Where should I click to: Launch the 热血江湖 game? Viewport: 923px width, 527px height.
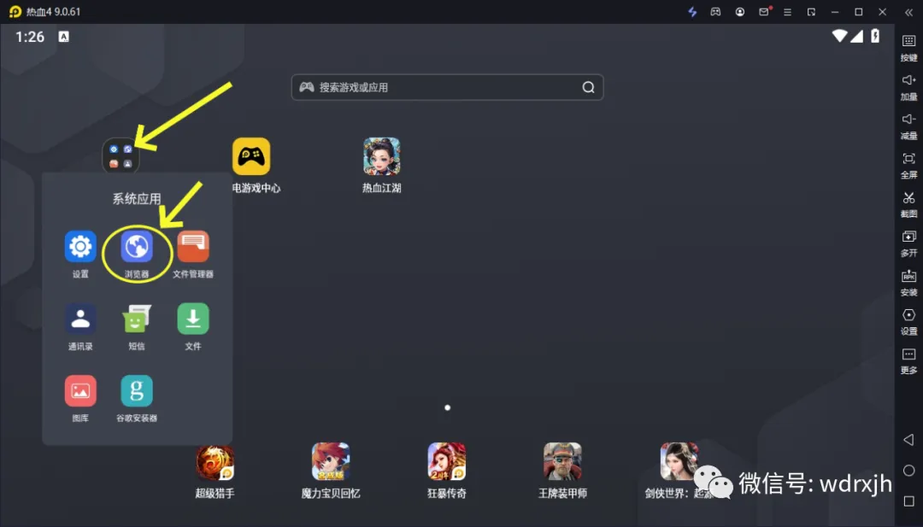pos(381,157)
